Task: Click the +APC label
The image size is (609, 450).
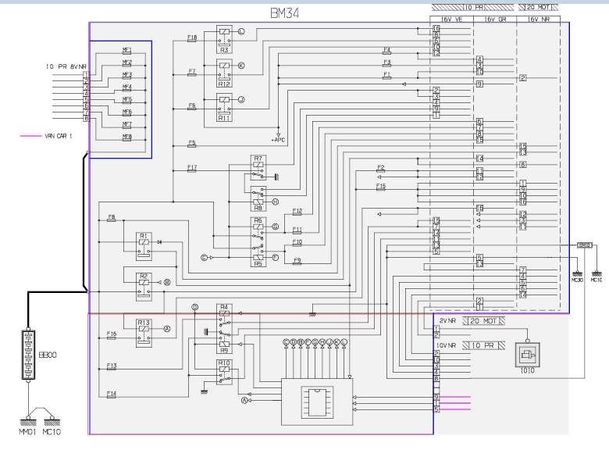Action: [x=278, y=139]
